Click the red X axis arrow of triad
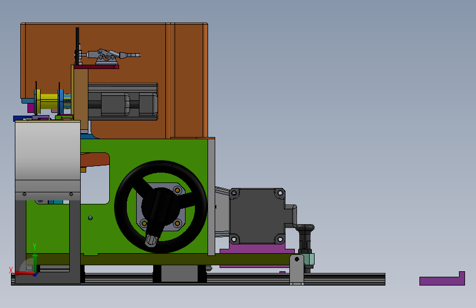Screen dimensions: 476x308 click(24, 273)
